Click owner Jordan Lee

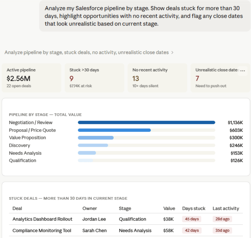coord(94,219)
